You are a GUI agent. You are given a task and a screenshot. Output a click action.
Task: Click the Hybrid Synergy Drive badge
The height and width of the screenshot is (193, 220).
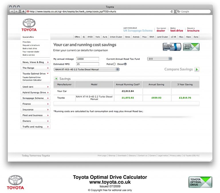[x=172, y=47]
